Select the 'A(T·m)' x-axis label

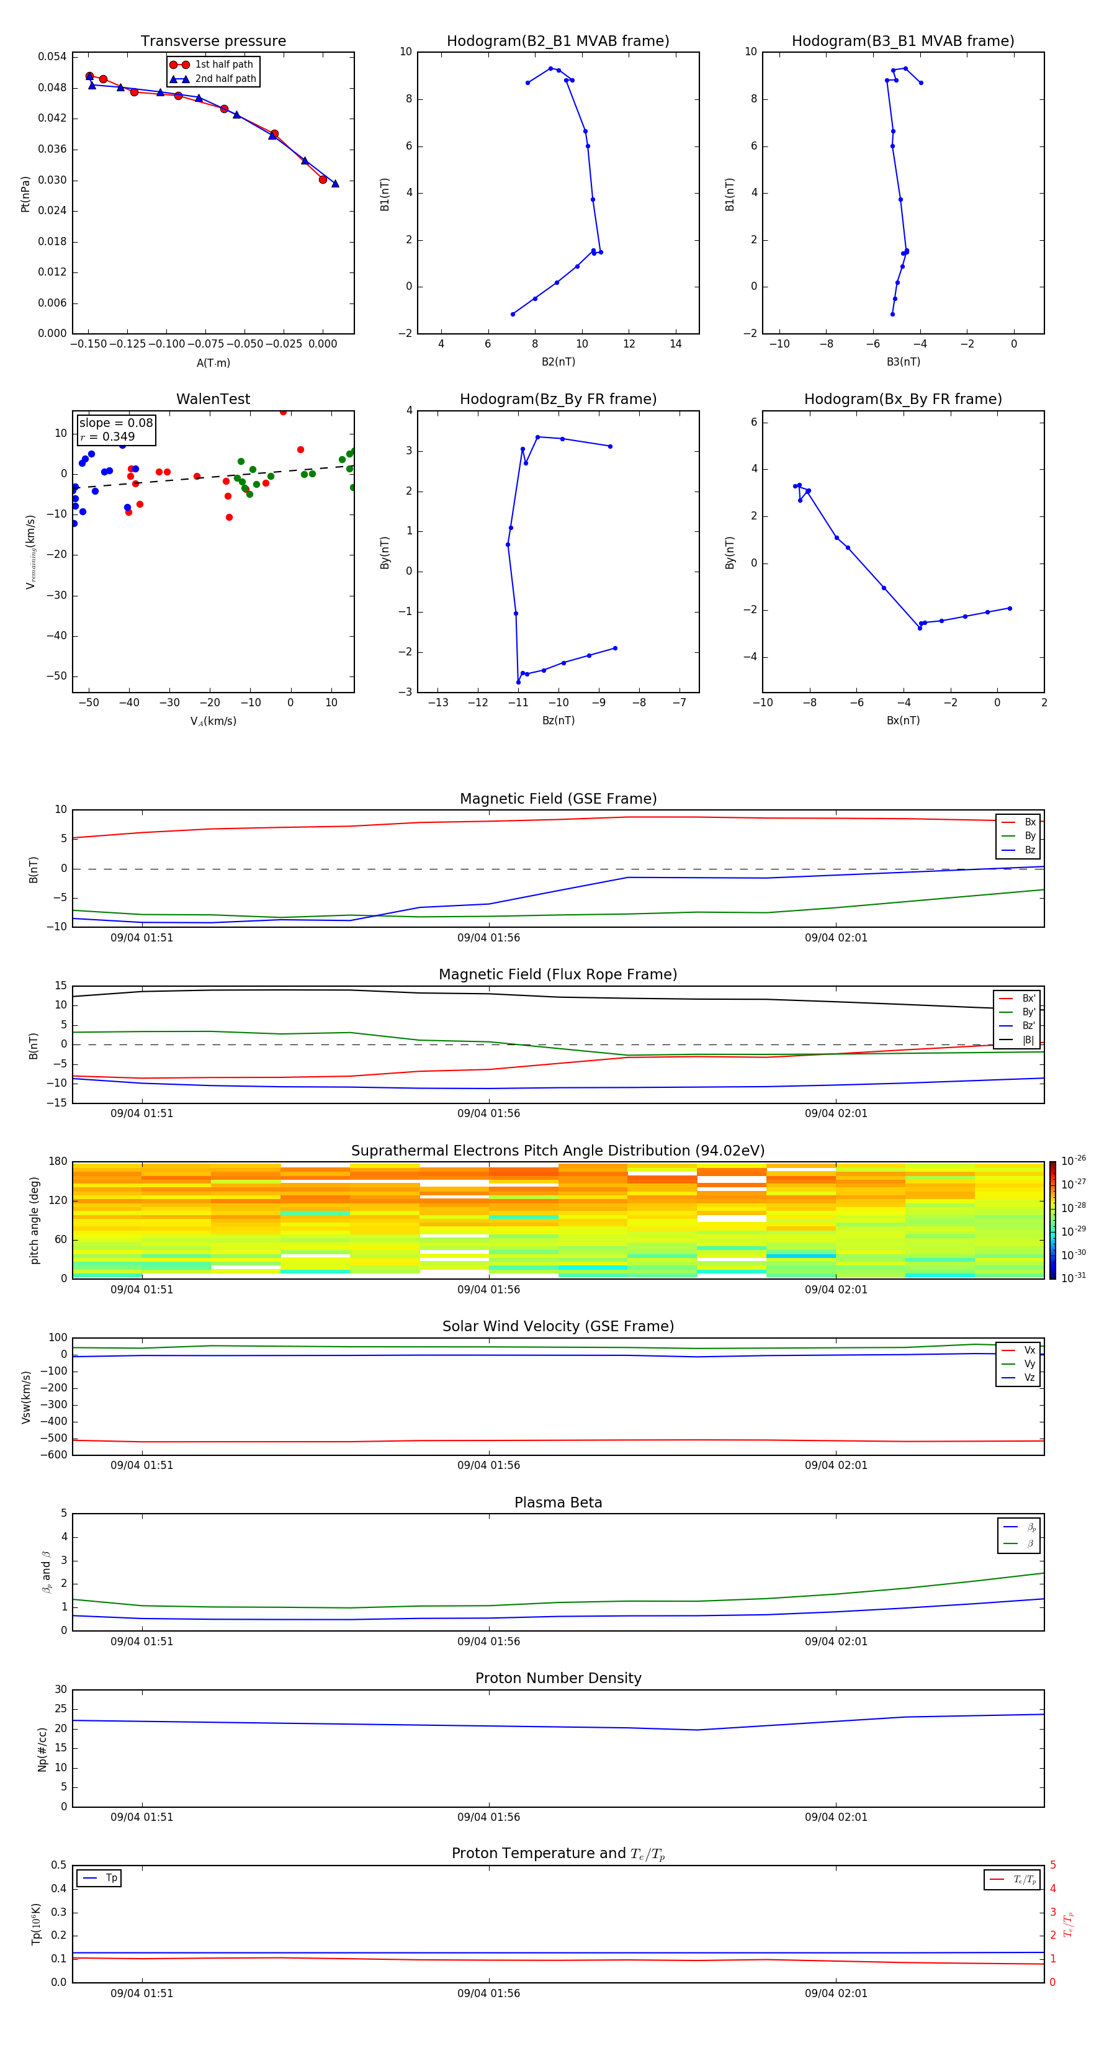pos(213,362)
